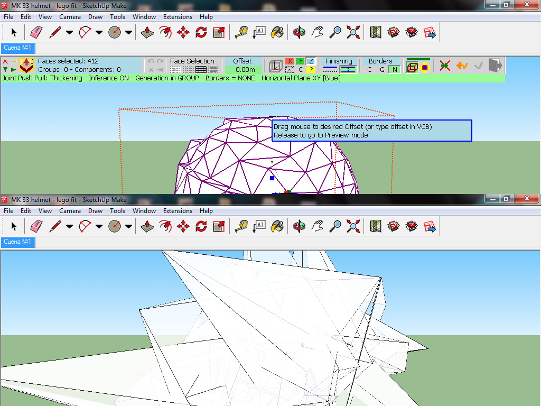This screenshot has width=541, height=406.
Task: Click the Face Selection button
Action: coord(192,61)
